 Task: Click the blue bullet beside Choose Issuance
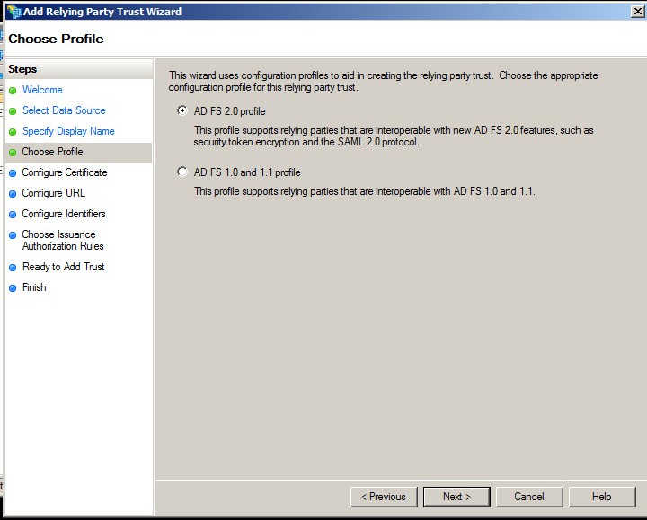click(13, 234)
